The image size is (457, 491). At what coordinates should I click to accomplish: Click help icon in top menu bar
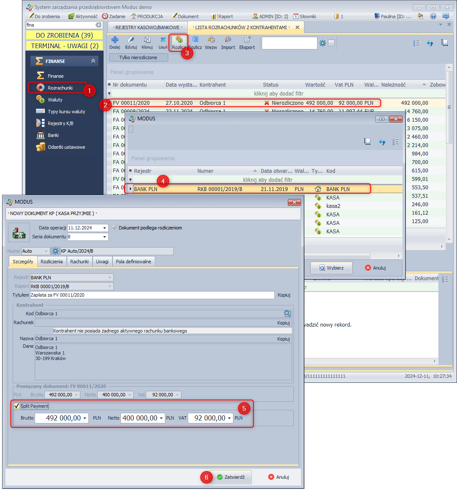point(433,16)
